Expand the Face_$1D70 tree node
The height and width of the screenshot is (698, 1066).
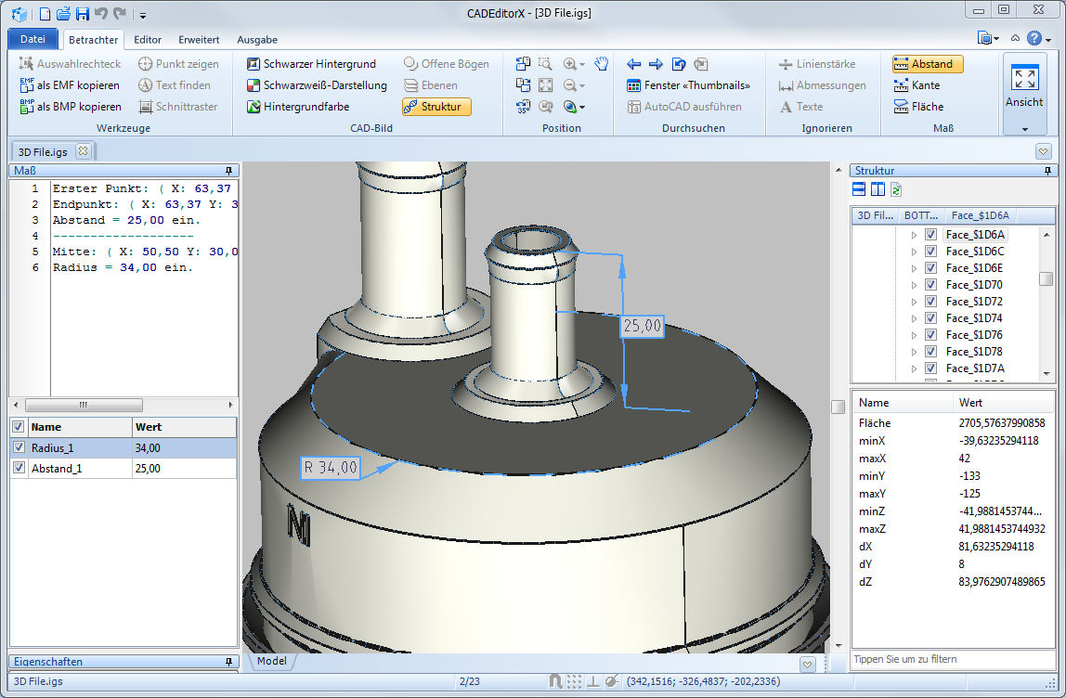point(914,285)
